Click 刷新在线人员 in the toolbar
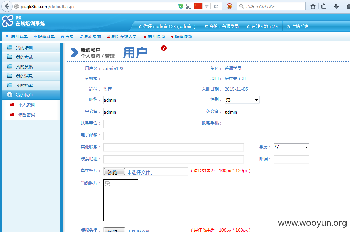The image size is (350, 233). (122, 36)
